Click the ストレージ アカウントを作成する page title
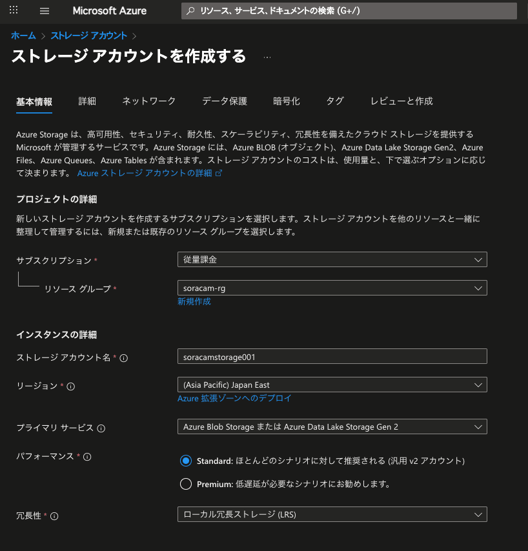The width and height of the screenshot is (528, 551). (x=128, y=56)
